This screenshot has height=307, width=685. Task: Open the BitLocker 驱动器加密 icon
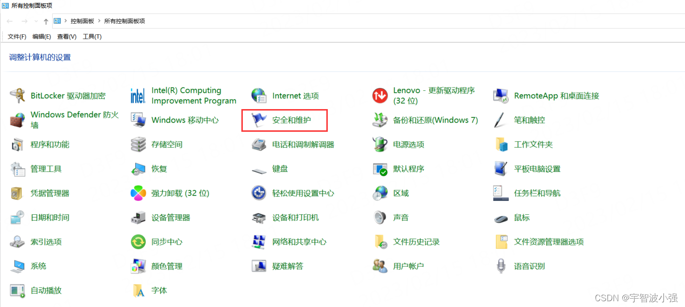pyautogui.click(x=18, y=96)
